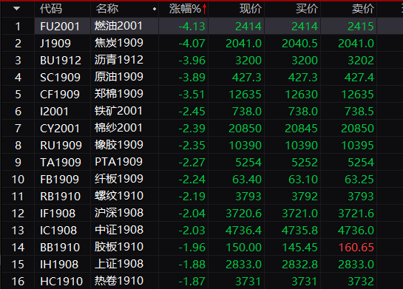Sort by 代码 column header
403x289 pixels.
51,9
